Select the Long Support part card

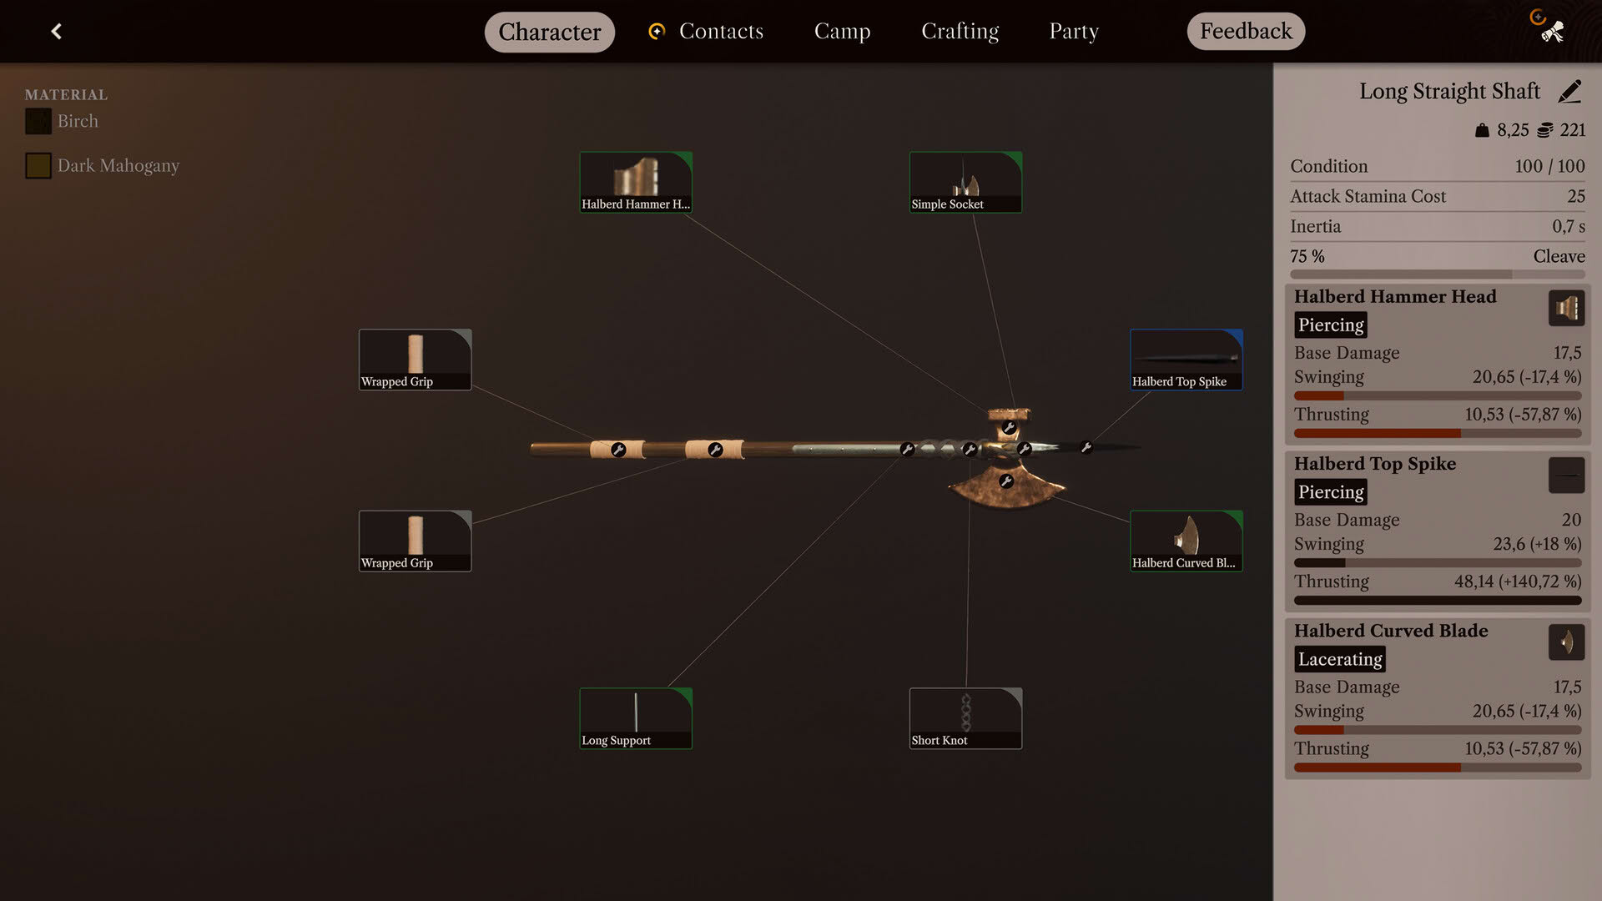tap(636, 718)
